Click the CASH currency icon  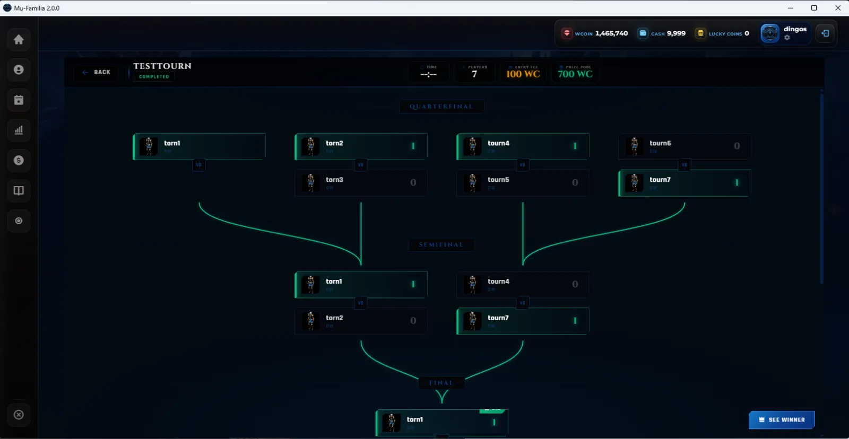tap(643, 33)
